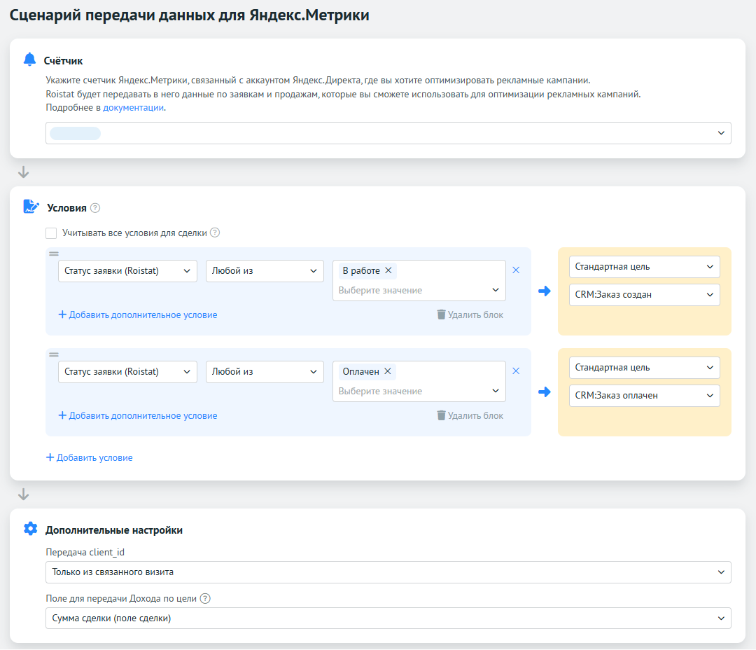The height and width of the screenshot is (650, 756).
Task: Click 'Удалить блок' in the first block
Action: [x=470, y=315]
